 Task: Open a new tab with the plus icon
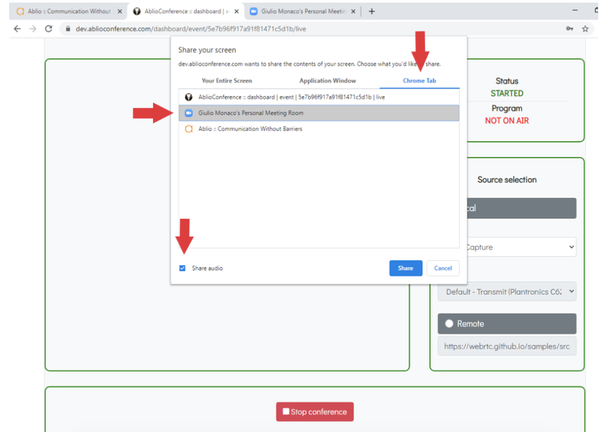[x=372, y=12]
